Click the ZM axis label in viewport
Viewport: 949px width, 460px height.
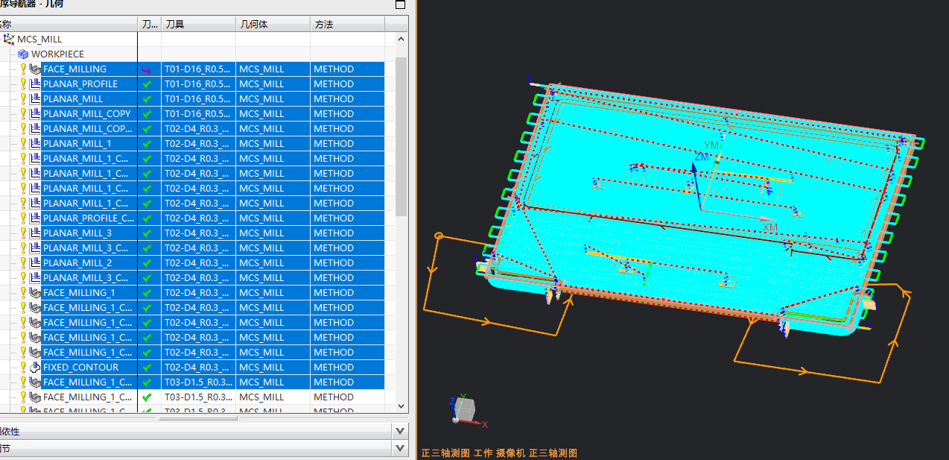702,157
